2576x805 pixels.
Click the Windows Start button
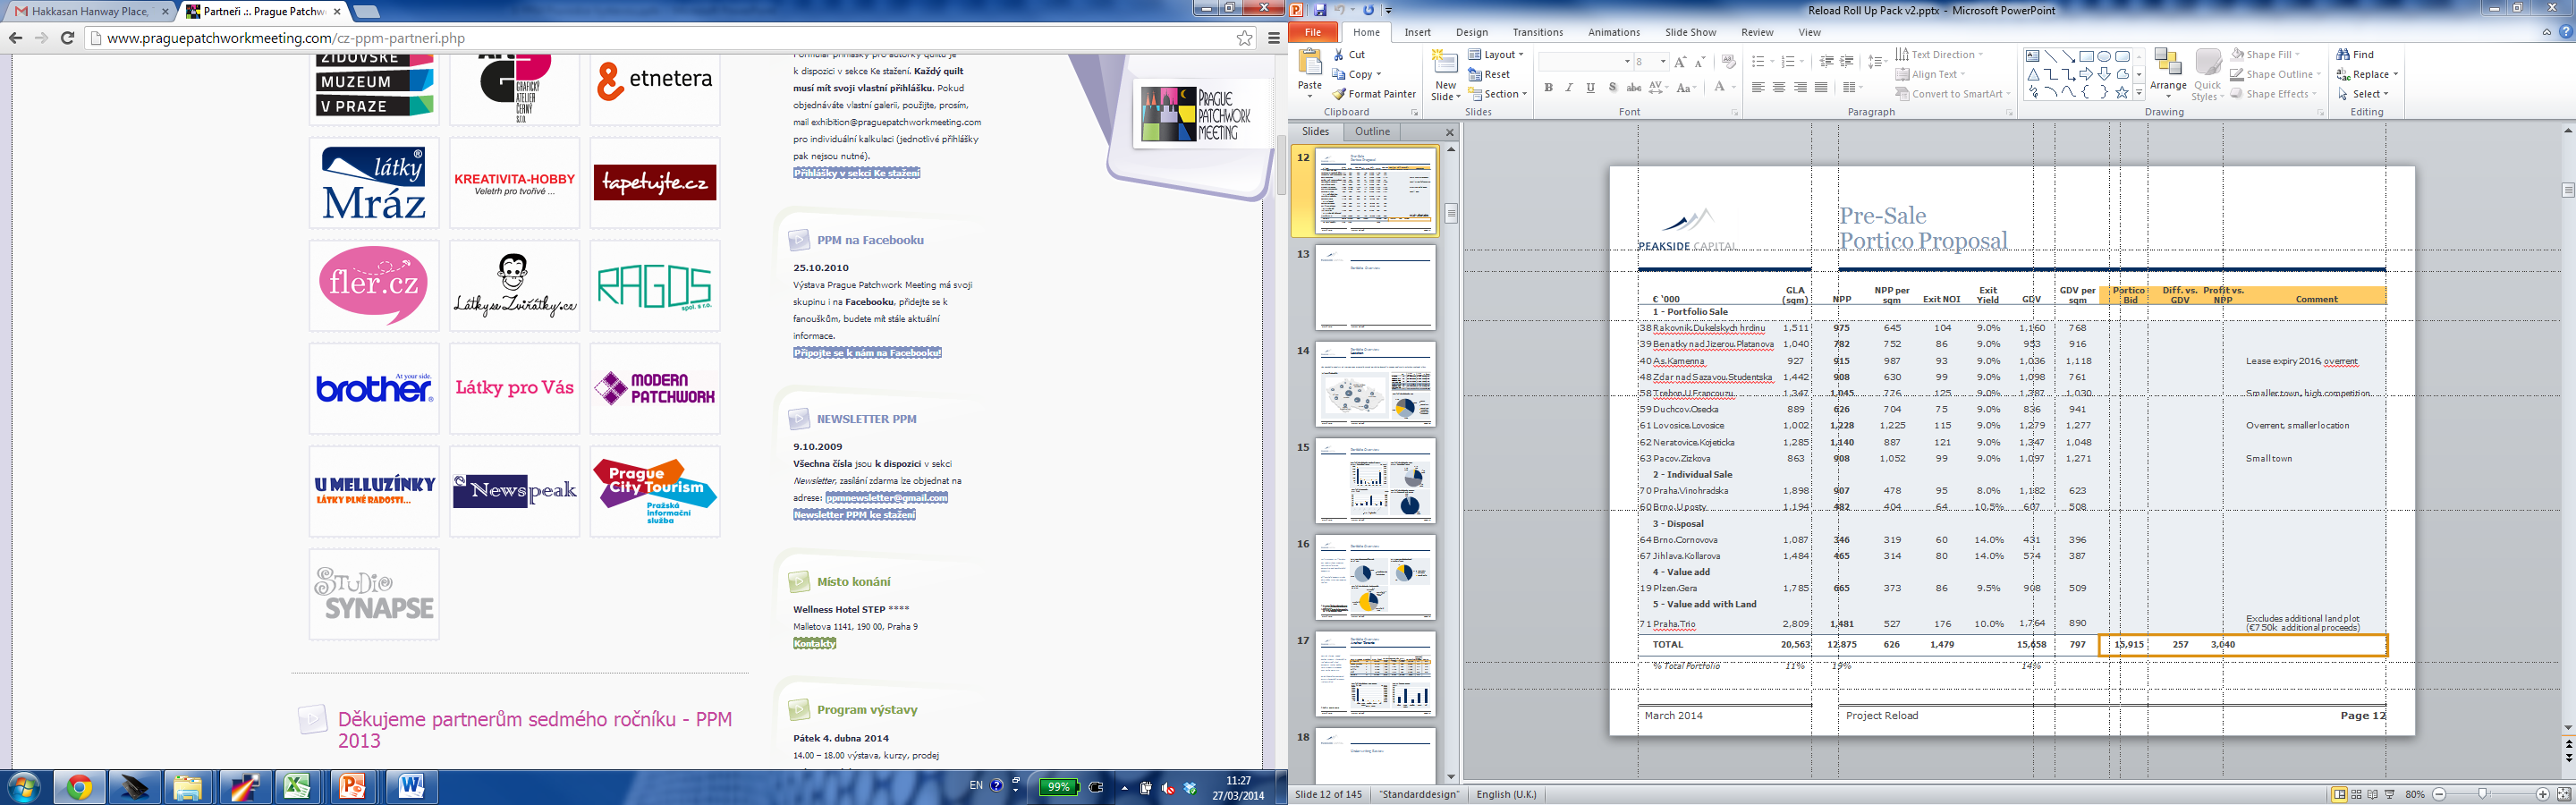click(24, 788)
